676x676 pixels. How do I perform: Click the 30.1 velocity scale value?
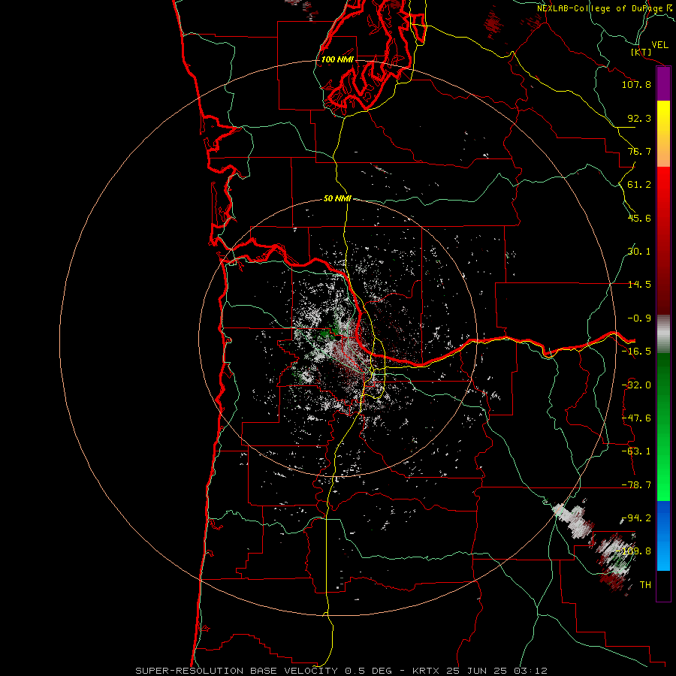click(x=639, y=252)
